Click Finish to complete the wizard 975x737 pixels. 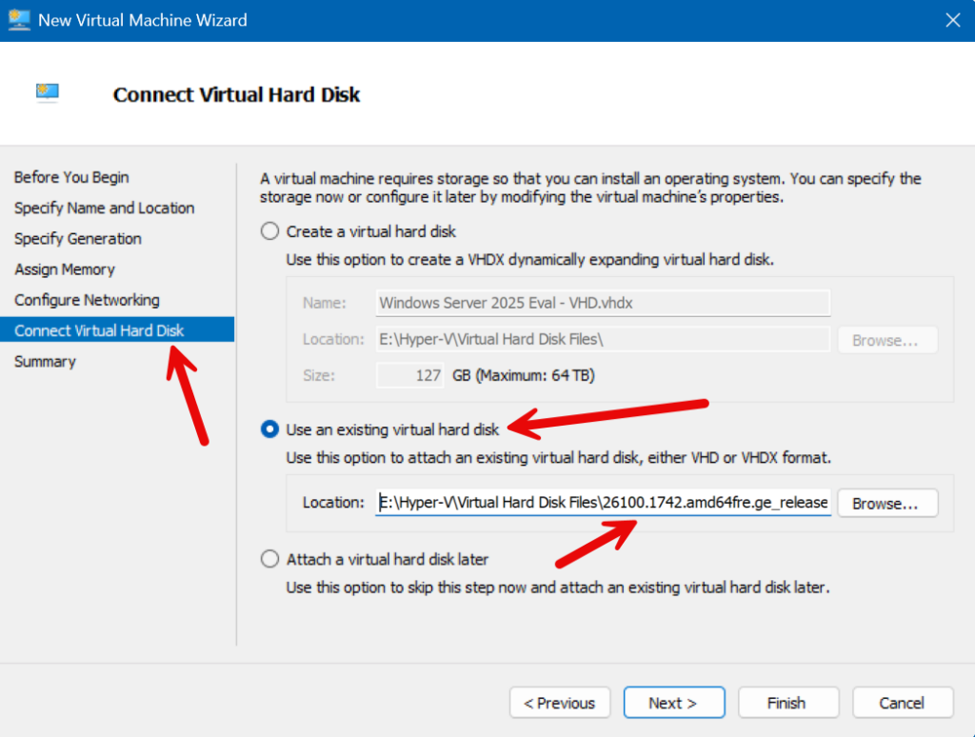point(787,703)
